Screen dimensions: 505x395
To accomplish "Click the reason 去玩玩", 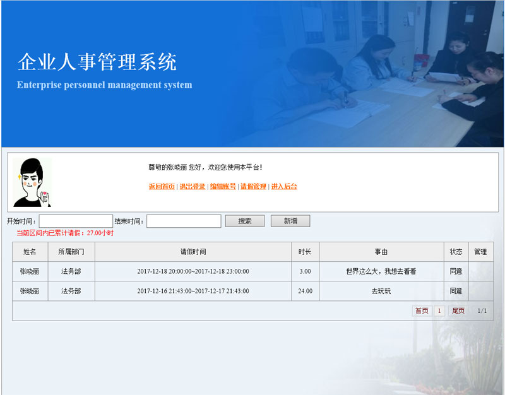I will 381,291.
